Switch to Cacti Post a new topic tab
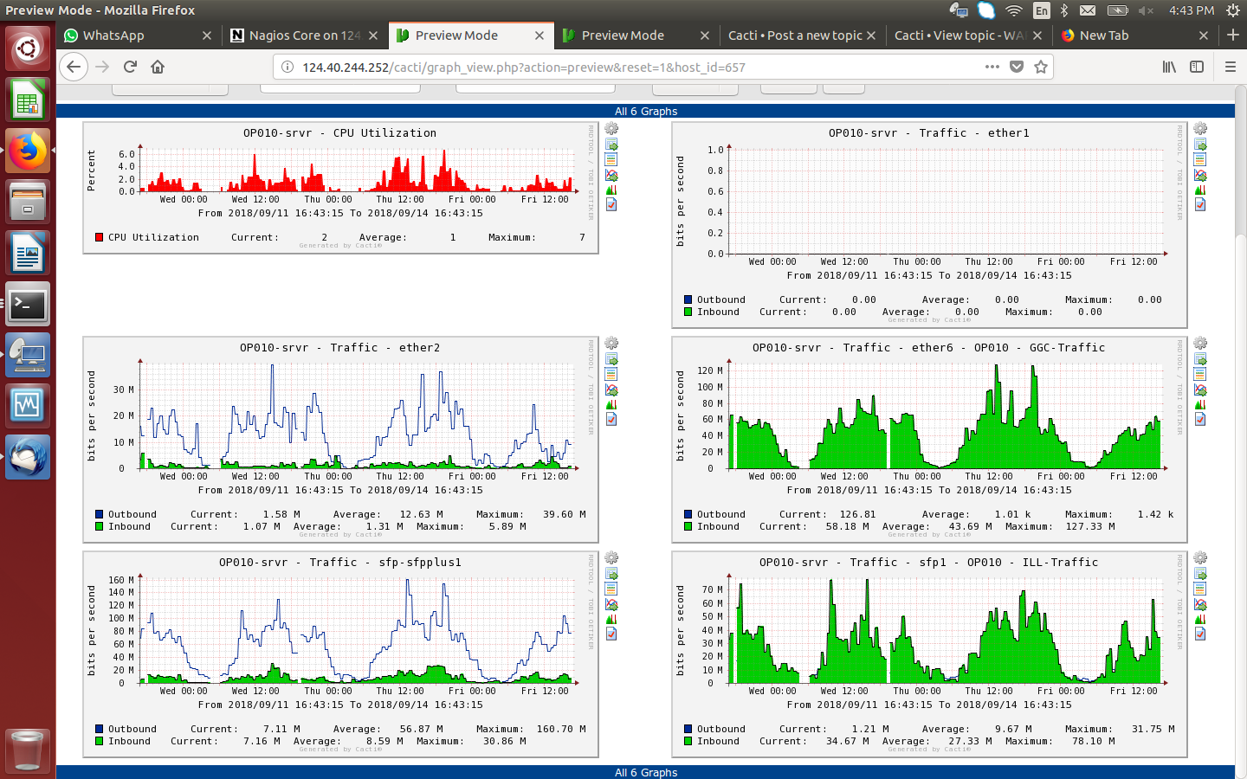1247x779 pixels. coord(803,35)
